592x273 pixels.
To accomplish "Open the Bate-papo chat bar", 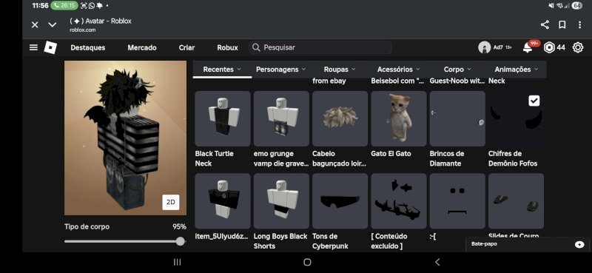I will click(528, 244).
